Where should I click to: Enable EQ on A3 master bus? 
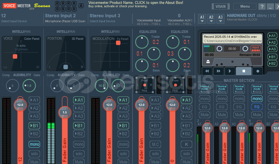pyautogui.click(x=239, y=107)
